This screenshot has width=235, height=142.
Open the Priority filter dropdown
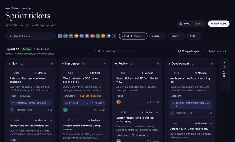[177, 36]
